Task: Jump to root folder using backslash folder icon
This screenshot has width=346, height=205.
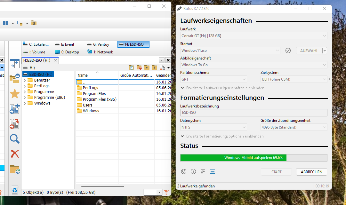Action: (155, 67)
